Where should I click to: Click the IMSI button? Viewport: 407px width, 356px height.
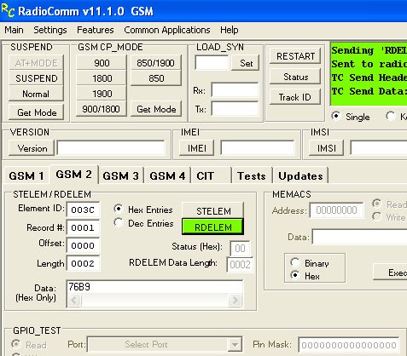[327, 148]
